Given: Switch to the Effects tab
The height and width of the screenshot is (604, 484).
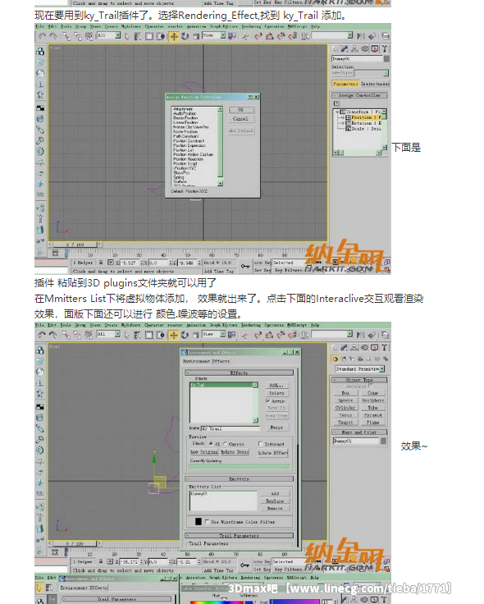Looking at the screenshot, I should [x=221, y=361].
